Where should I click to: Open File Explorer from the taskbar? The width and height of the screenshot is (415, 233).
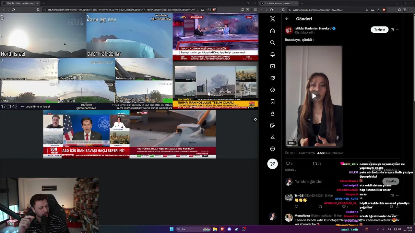(x=215, y=229)
